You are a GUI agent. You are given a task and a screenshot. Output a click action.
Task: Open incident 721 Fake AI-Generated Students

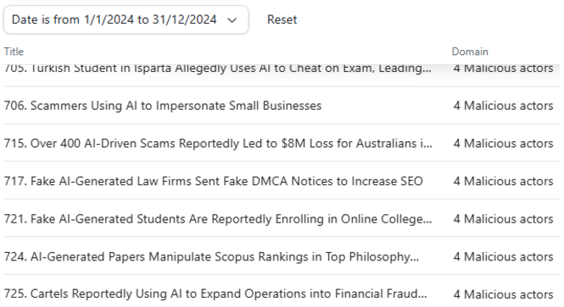click(x=218, y=219)
